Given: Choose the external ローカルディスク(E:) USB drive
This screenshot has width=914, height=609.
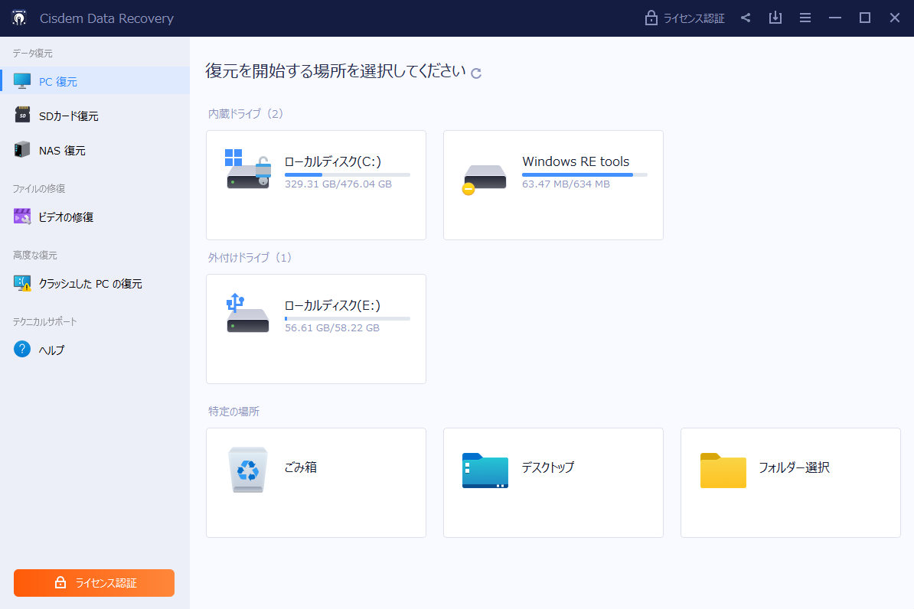Looking at the screenshot, I should [x=315, y=329].
